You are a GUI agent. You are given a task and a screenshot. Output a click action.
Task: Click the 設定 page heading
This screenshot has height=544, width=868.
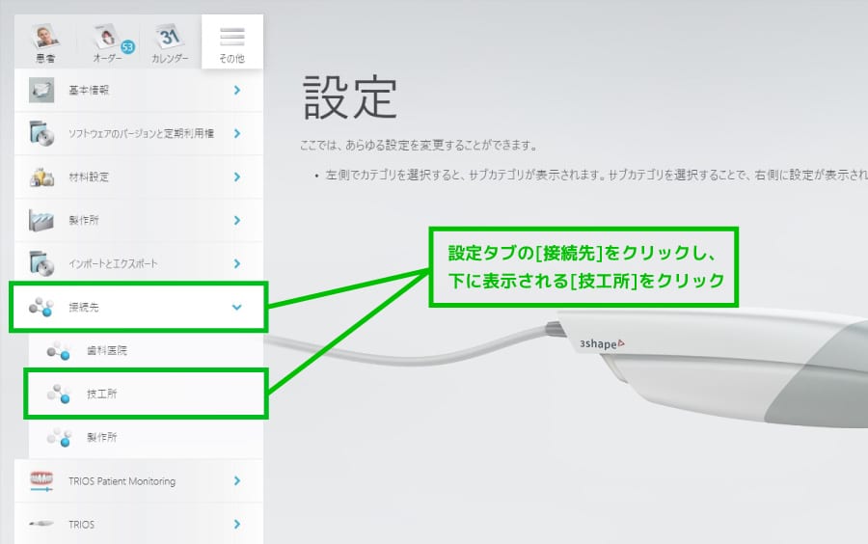[x=350, y=98]
